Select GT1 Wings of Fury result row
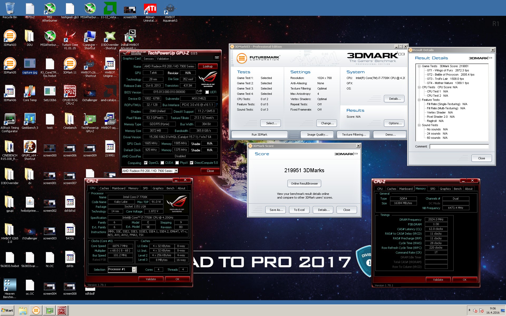Viewport: 506px width, 316px height. (448, 70)
